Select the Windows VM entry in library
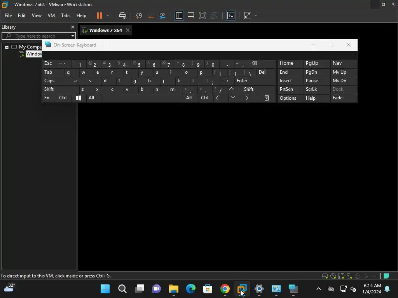Image resolution: width=398 pixels, height=298 pixels. click(x=34, y=54)
